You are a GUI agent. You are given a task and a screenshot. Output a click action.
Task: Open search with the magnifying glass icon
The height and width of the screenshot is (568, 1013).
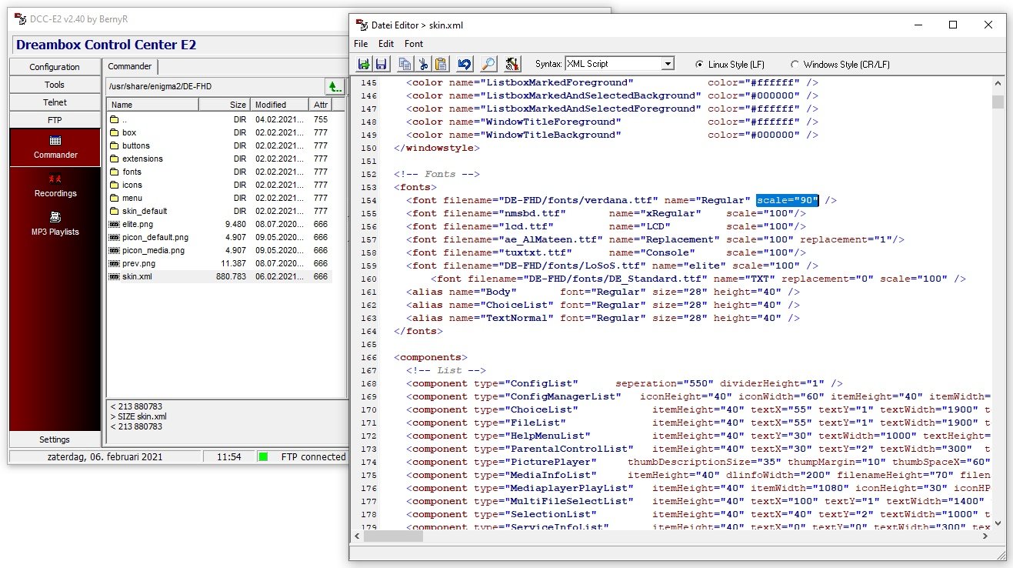(489, 65)
